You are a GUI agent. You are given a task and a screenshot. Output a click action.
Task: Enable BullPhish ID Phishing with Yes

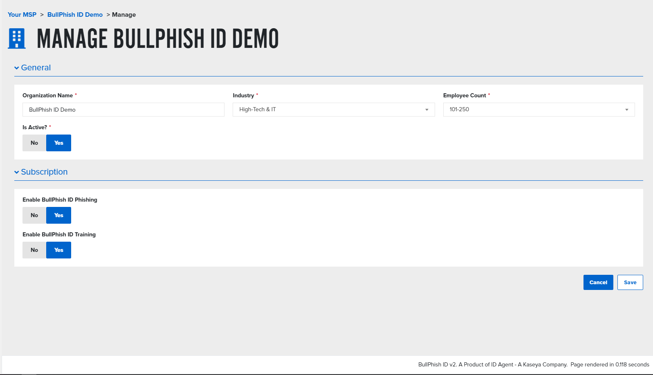(x=58, y=215)
